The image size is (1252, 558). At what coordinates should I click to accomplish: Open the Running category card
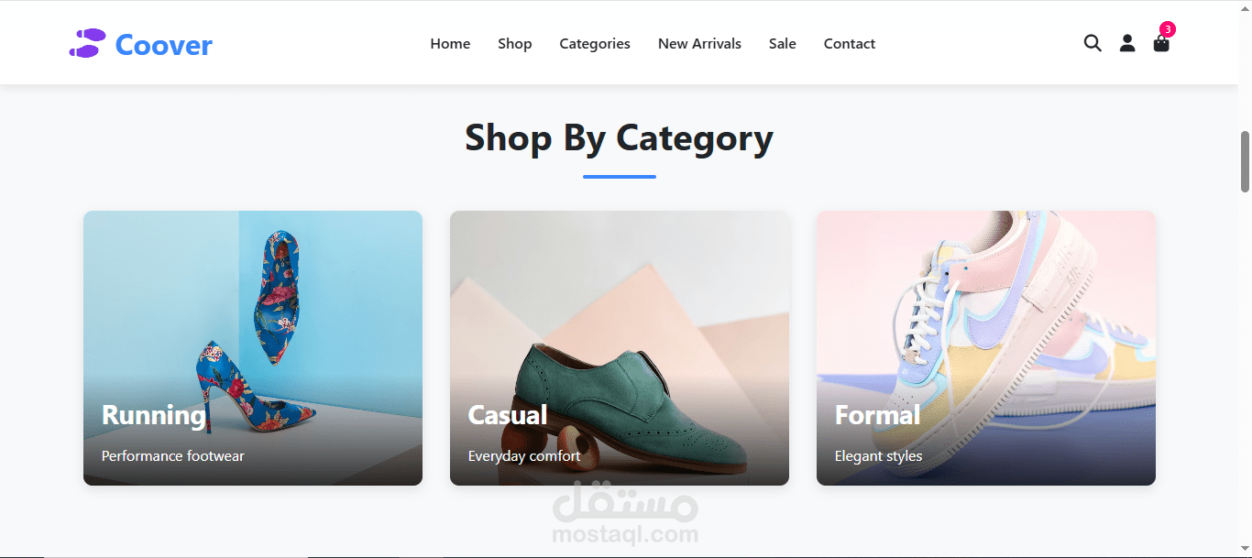[x=253, y=348]
